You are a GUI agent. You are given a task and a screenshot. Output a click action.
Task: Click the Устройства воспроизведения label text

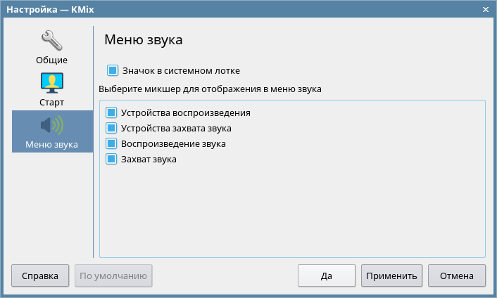186,113
